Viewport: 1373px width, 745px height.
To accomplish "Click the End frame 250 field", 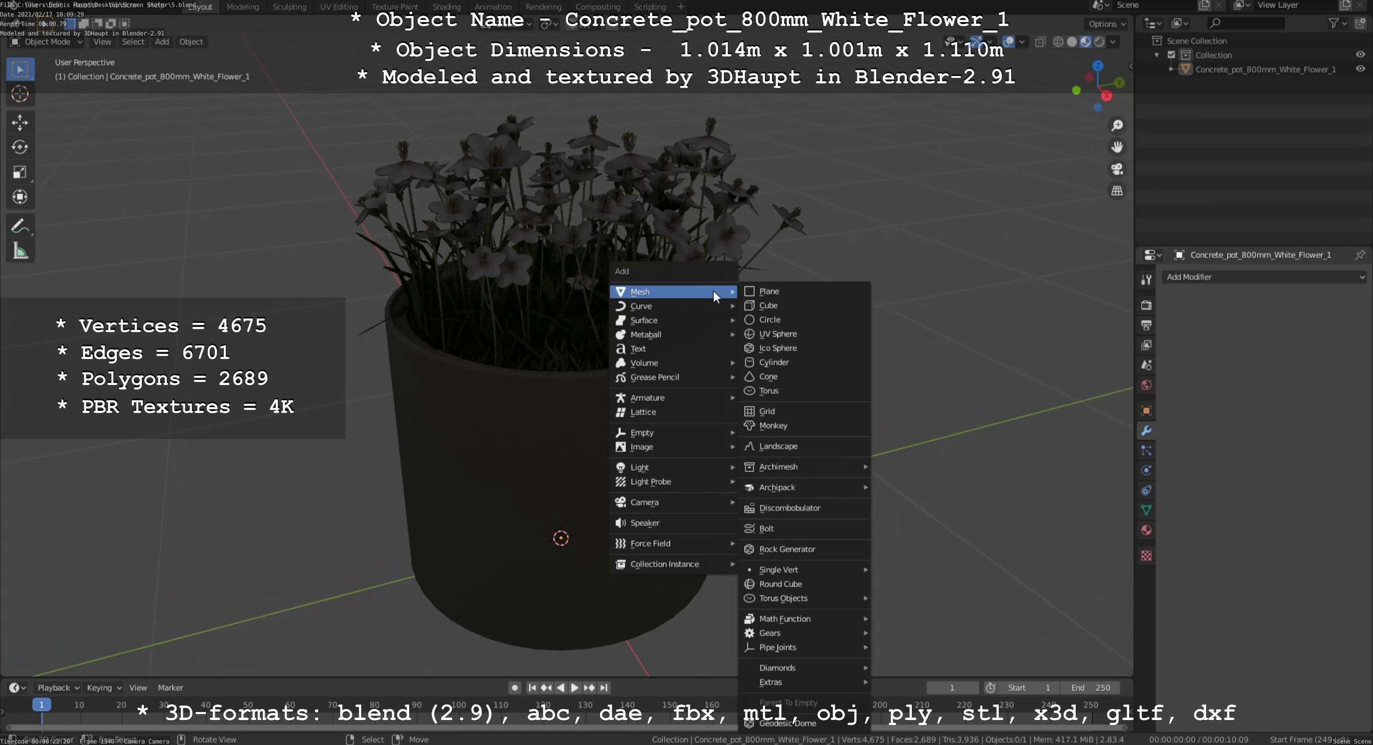I will 1090,688.
